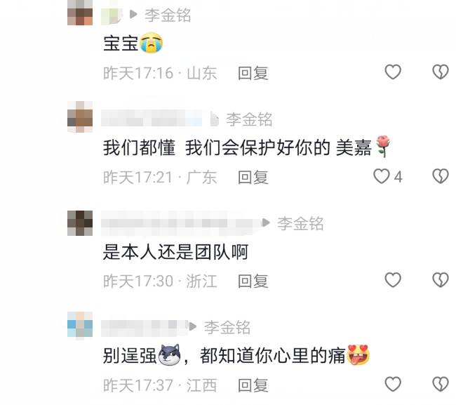Dislike the 广东 comment about 美嘉
456x405 pixels.
pyautogui.click(x=441, y=176)
